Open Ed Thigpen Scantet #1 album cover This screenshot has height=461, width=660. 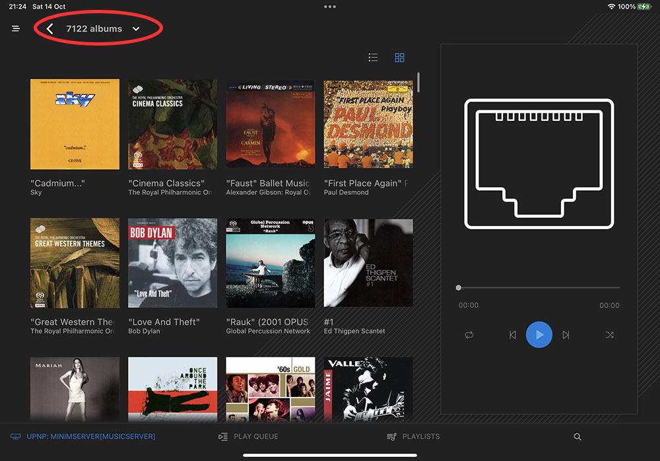pyautogui.click(x=368, y=263)
